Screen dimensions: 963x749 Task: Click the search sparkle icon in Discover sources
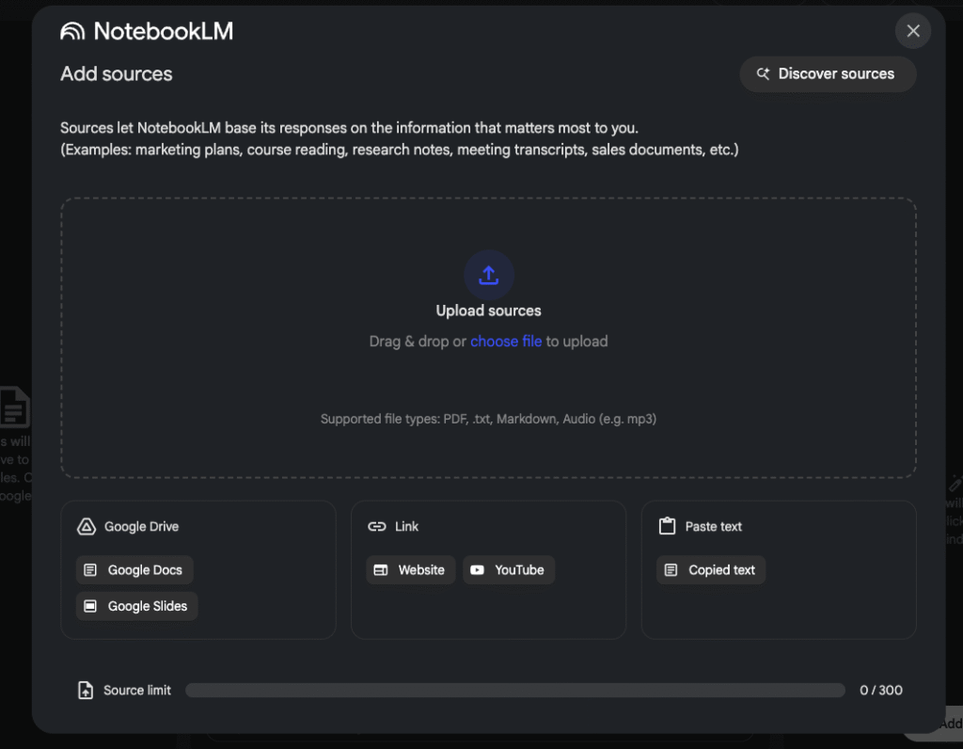[x=763, y=73]
